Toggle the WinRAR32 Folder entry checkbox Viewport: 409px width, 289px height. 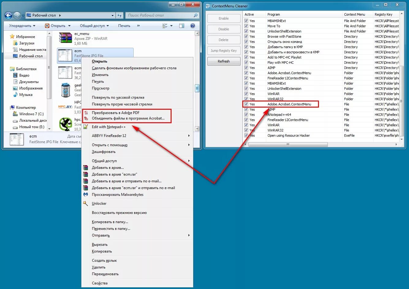click(x=246, y=99)
